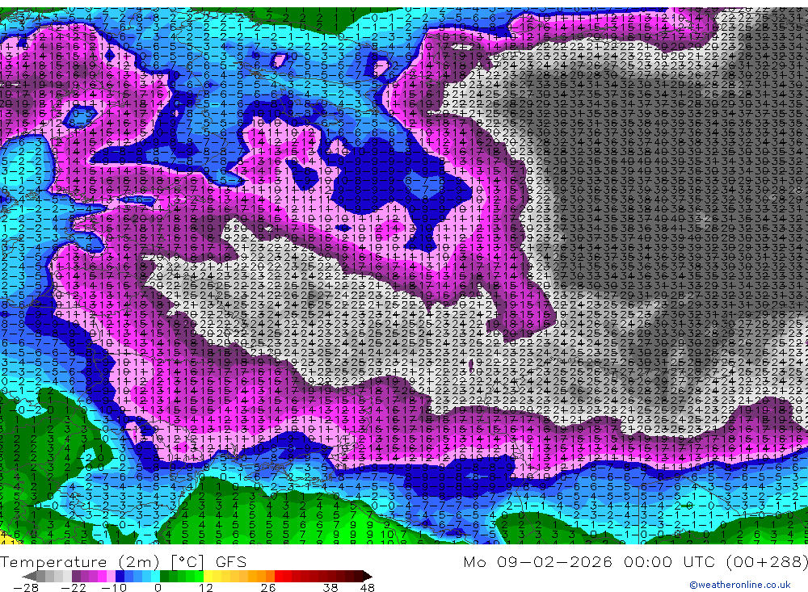Click the -22 legend scale label
The height and width of the screenshot is (592, 808).
click(74, 587)
